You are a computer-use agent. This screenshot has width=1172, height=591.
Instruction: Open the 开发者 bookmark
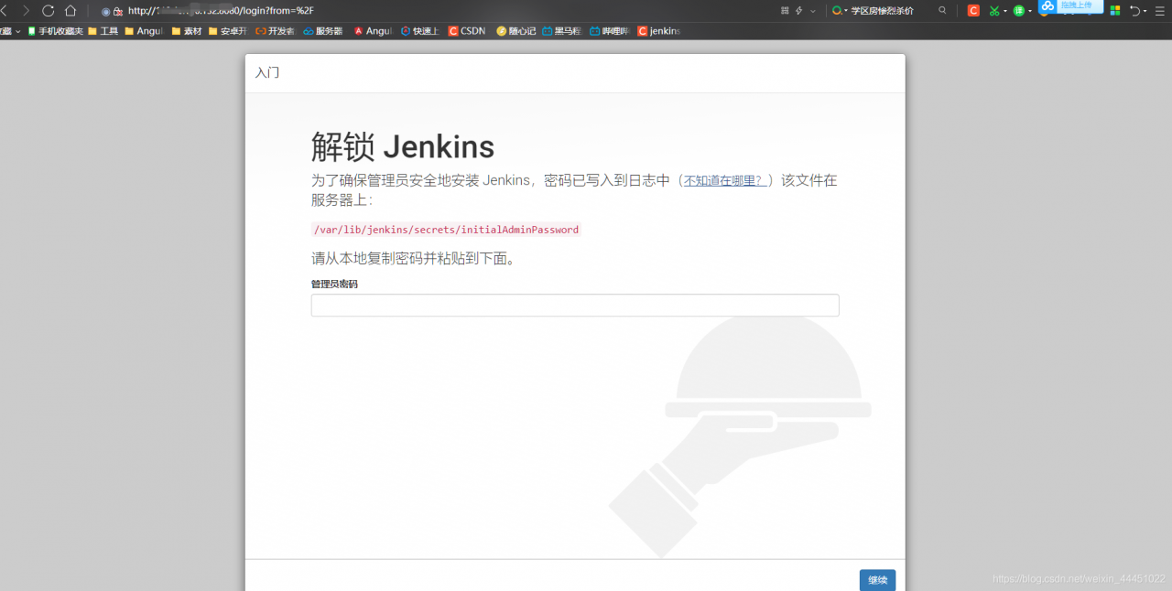click(x=276, y=31)
